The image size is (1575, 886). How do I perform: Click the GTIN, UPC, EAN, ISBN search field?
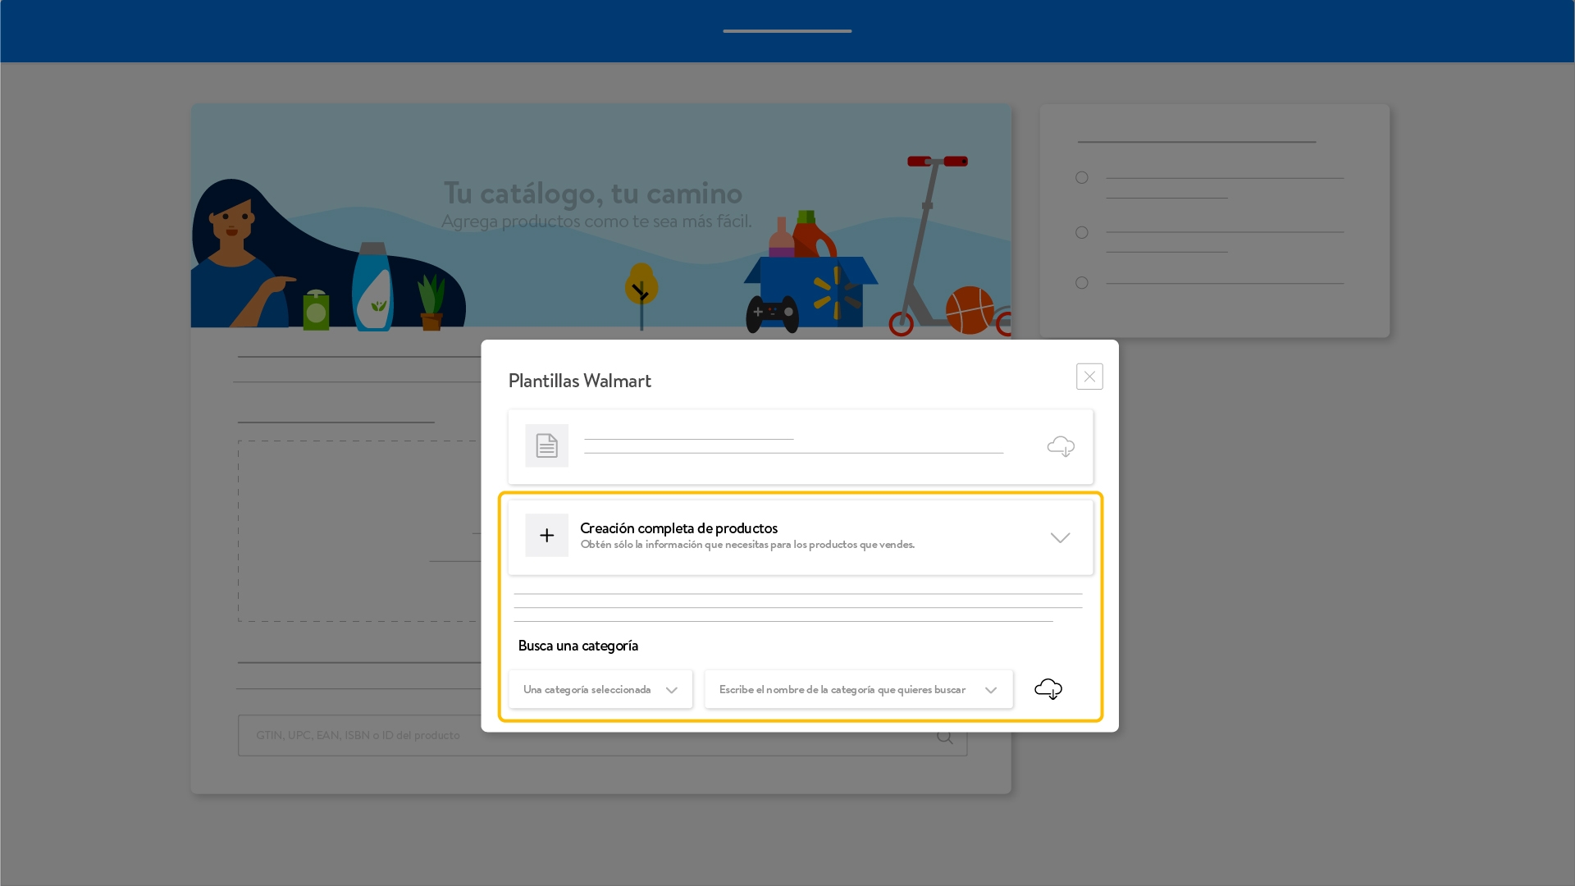click(x=602, y=735)
